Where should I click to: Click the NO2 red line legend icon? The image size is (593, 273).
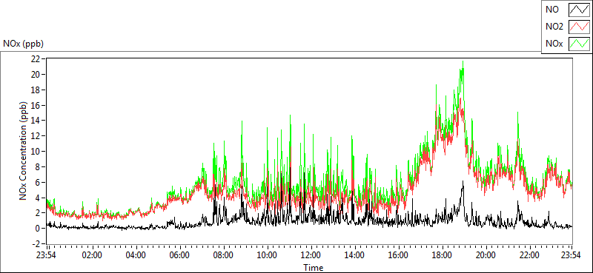pyautogui.click(x=579, y=27)
